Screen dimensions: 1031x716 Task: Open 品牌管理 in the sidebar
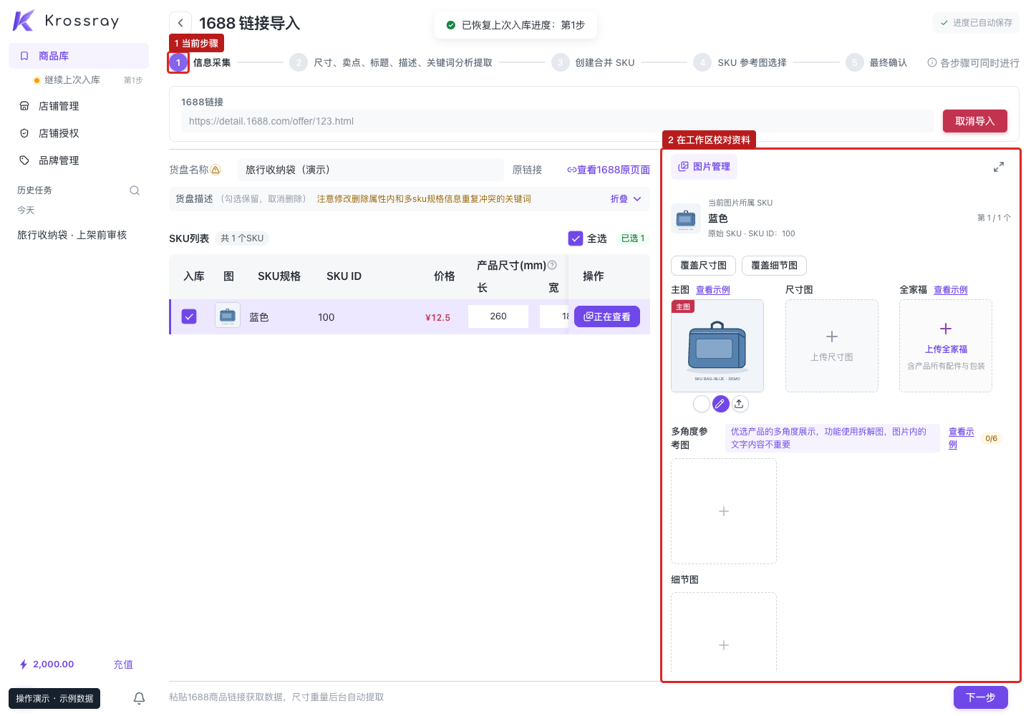click(79, 160)
